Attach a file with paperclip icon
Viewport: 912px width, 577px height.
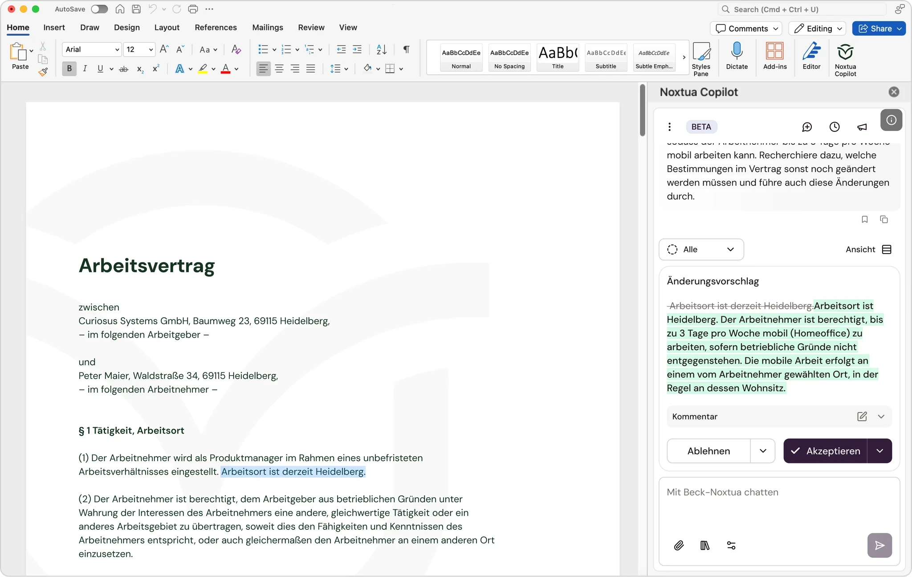pyautogui.click(x=679, y=545)
